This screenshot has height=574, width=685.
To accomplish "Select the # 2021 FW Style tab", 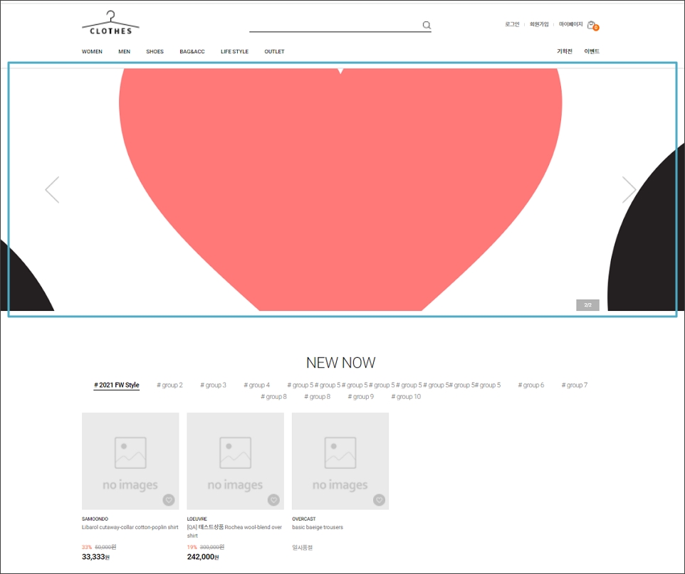I will point(117,386).
